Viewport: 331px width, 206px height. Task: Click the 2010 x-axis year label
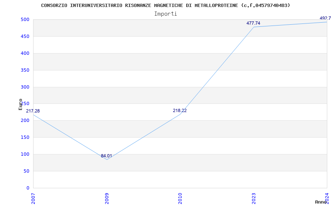(180, 199)
